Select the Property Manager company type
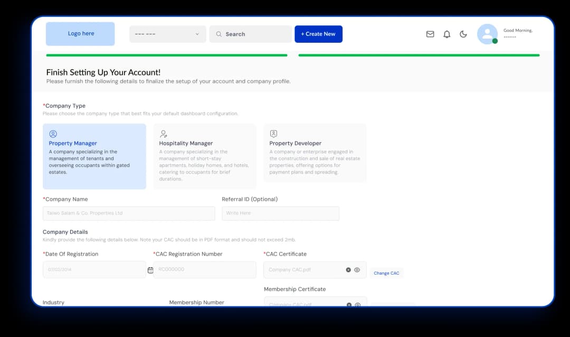 tap(94, 156)
